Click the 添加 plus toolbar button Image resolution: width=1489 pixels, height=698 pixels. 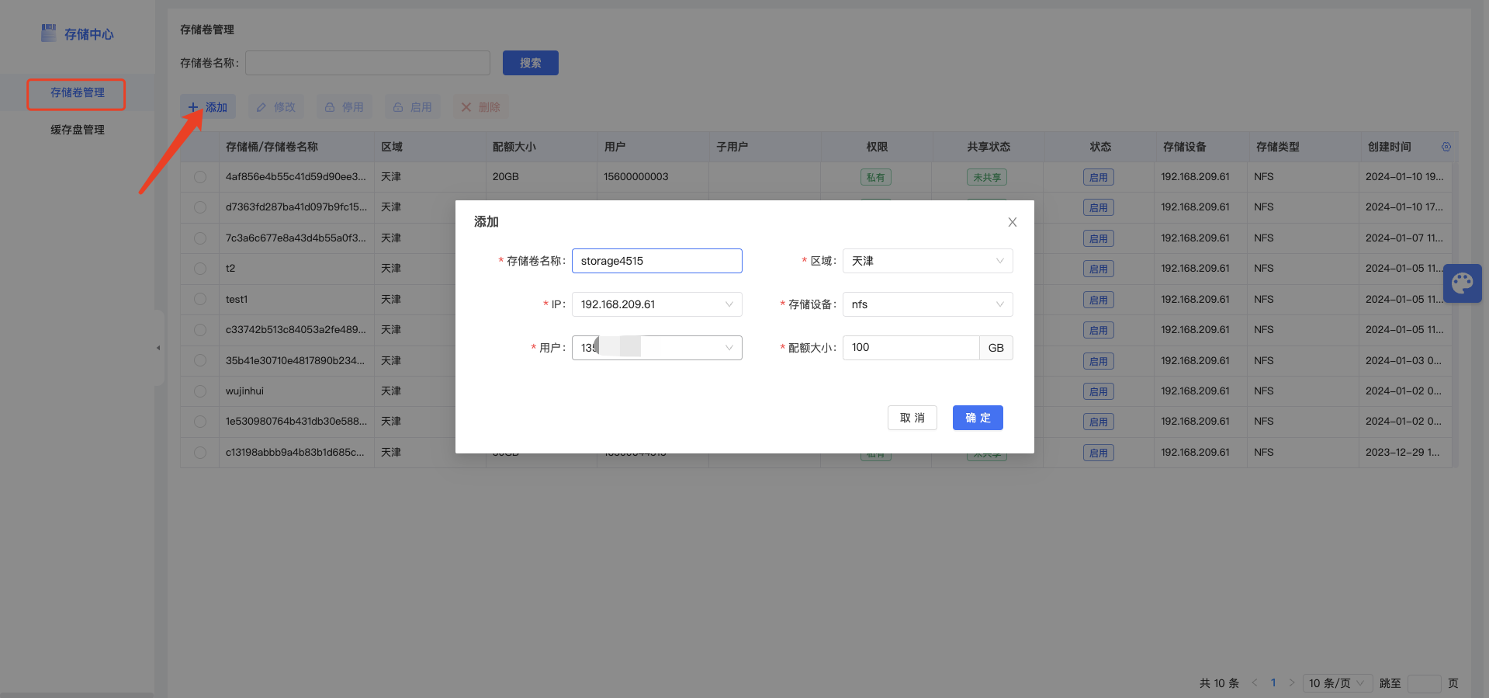coord(208,107)
